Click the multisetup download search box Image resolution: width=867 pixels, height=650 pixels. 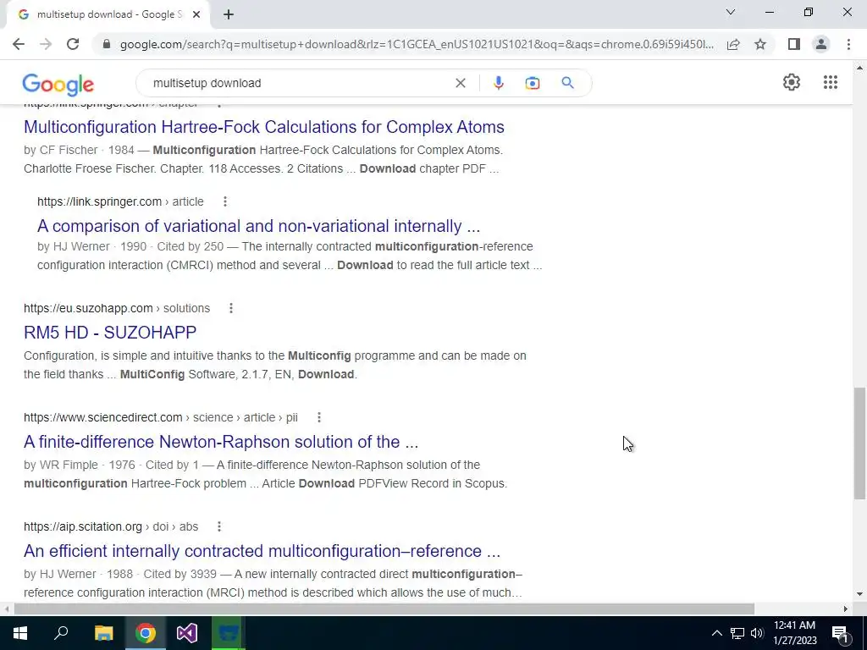pos(299,83)
